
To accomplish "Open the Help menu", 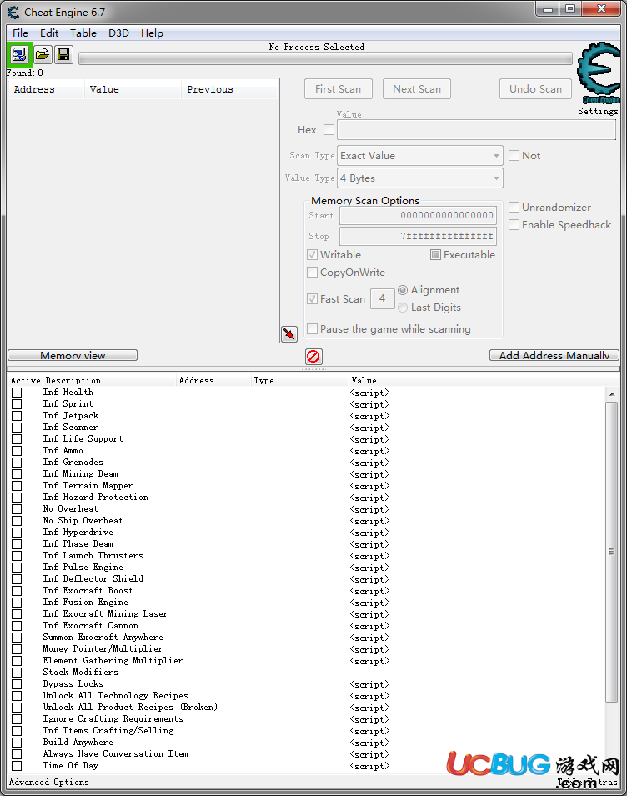I will tap(152, 33).
